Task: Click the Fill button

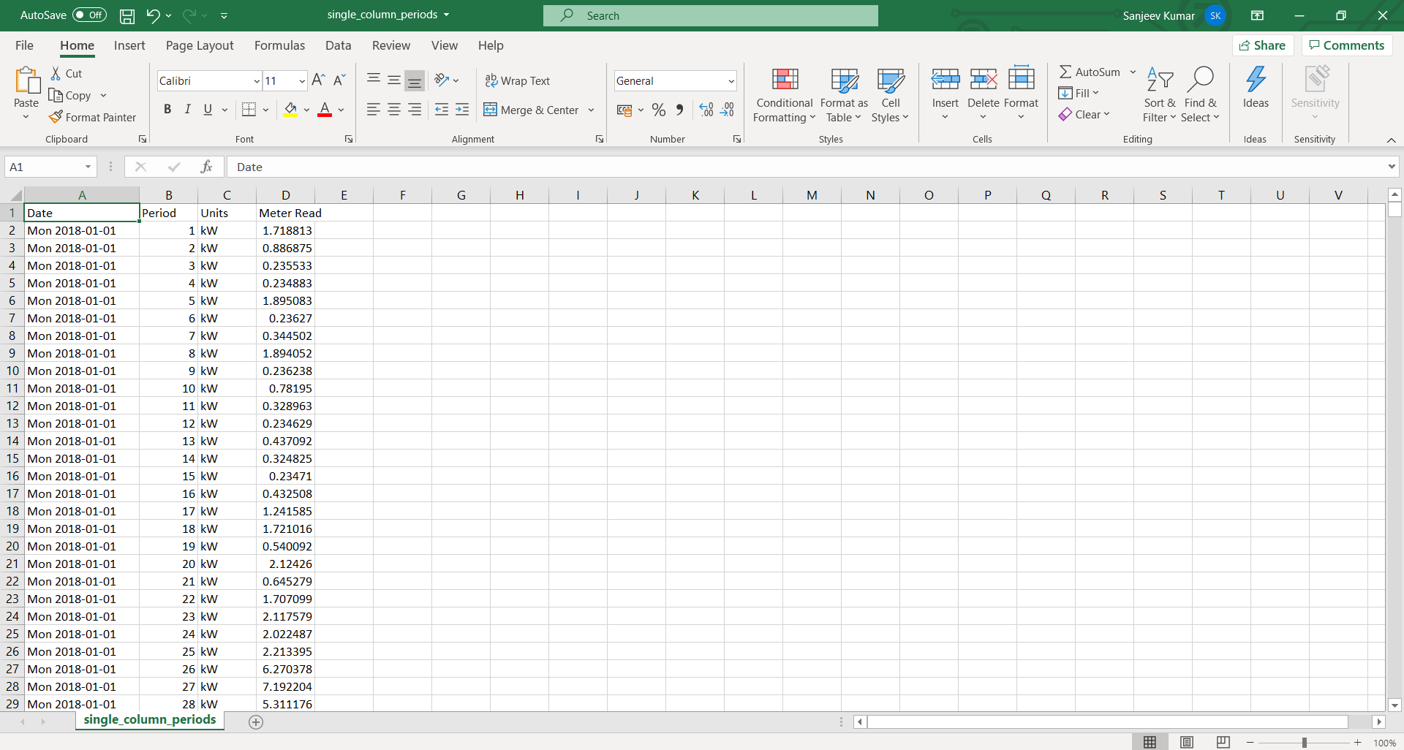Action: 1079,93
